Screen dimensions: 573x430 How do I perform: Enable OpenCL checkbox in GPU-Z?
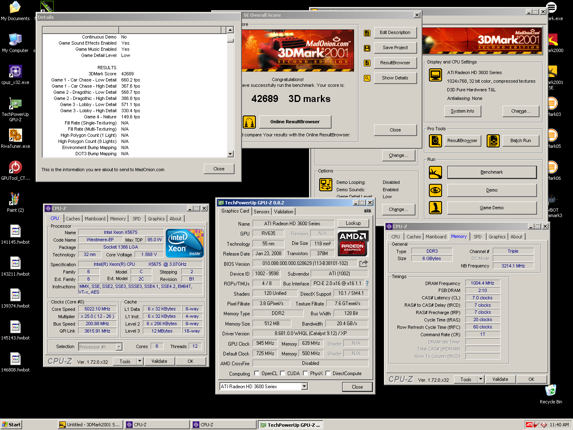coord(257,373)
